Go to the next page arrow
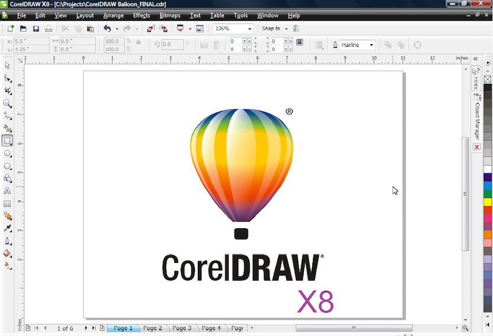The height and width of the screenshot is (336, 493). 86,328
